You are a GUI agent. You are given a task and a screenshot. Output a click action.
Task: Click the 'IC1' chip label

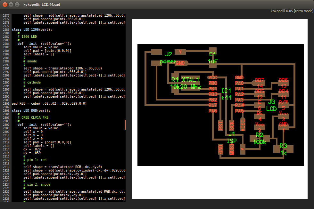pos(226,91)
